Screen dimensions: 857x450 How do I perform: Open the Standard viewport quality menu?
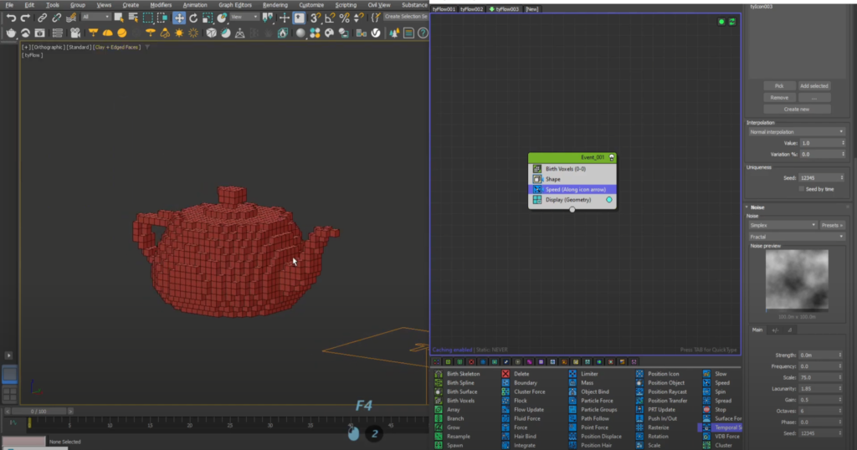click(80, 48)
